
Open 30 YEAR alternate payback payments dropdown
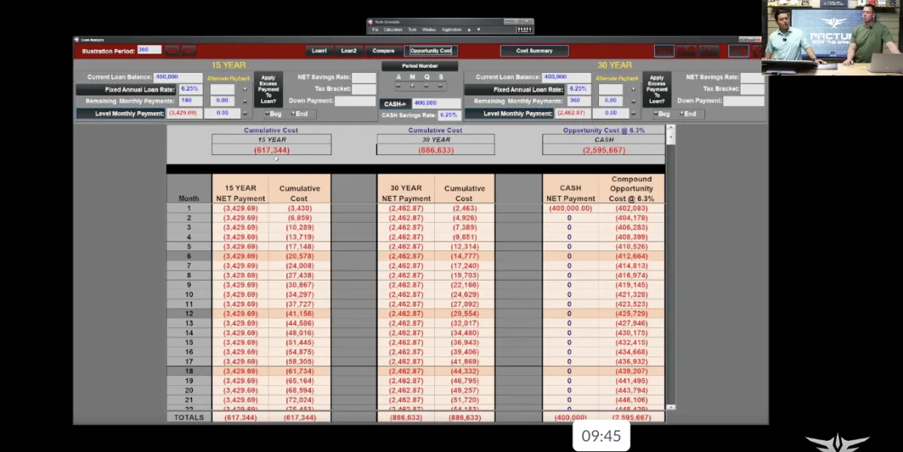633,102
